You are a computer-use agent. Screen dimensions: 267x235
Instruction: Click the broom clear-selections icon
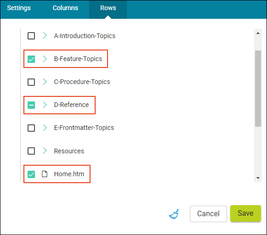[174, 214]
